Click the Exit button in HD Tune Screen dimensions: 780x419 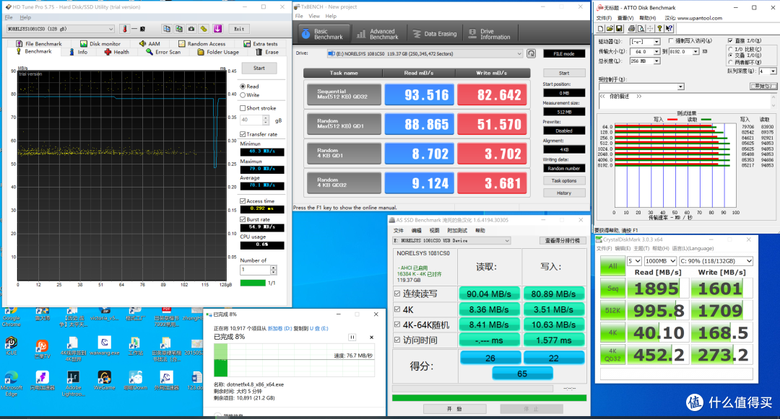point(239,29)
